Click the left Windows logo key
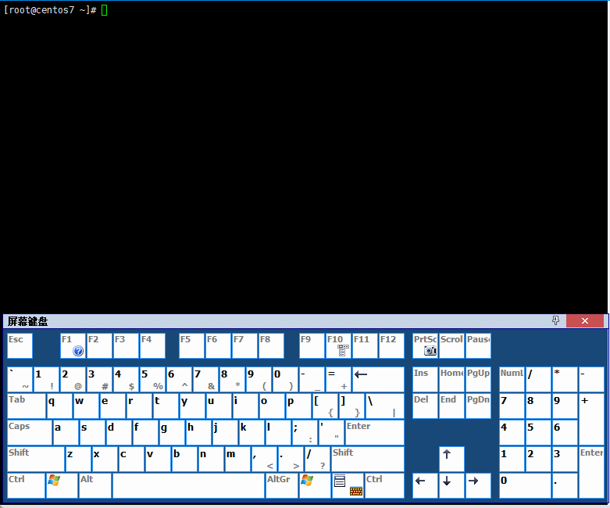610x508 pixels. click(62, 485)
